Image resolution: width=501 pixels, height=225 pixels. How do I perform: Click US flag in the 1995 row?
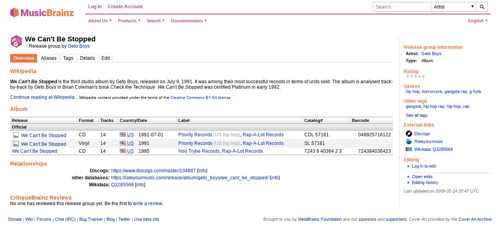click(x=123, y=151)
